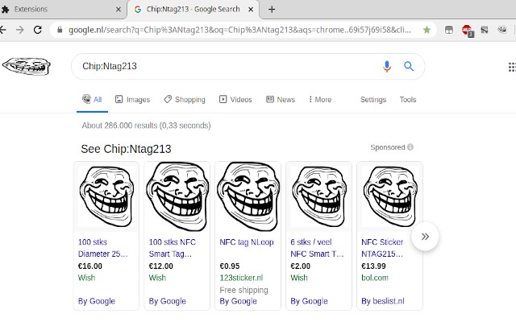Screen dimensions: 516x322
Task: Click the trollface logo at top left
Action: (x=27, y=66)
